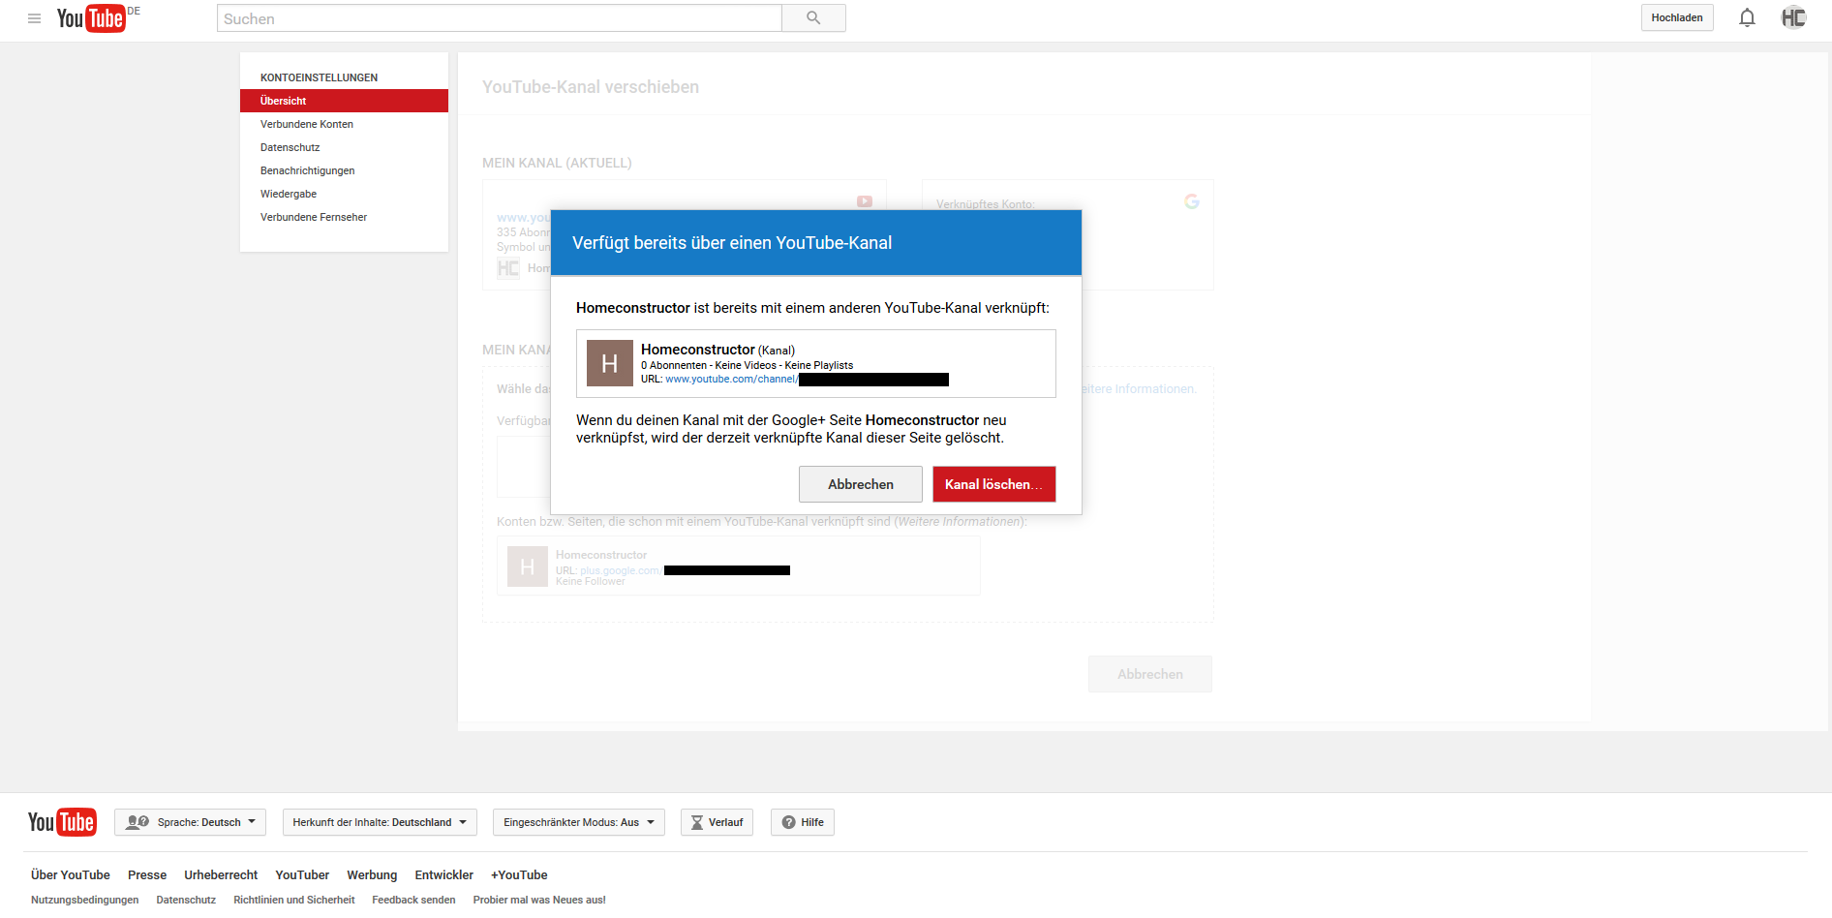Click the YouTube logo in the header
The height and width of the screenshot is (918, 1832).
pyautogui.click(x=91, y=18)
